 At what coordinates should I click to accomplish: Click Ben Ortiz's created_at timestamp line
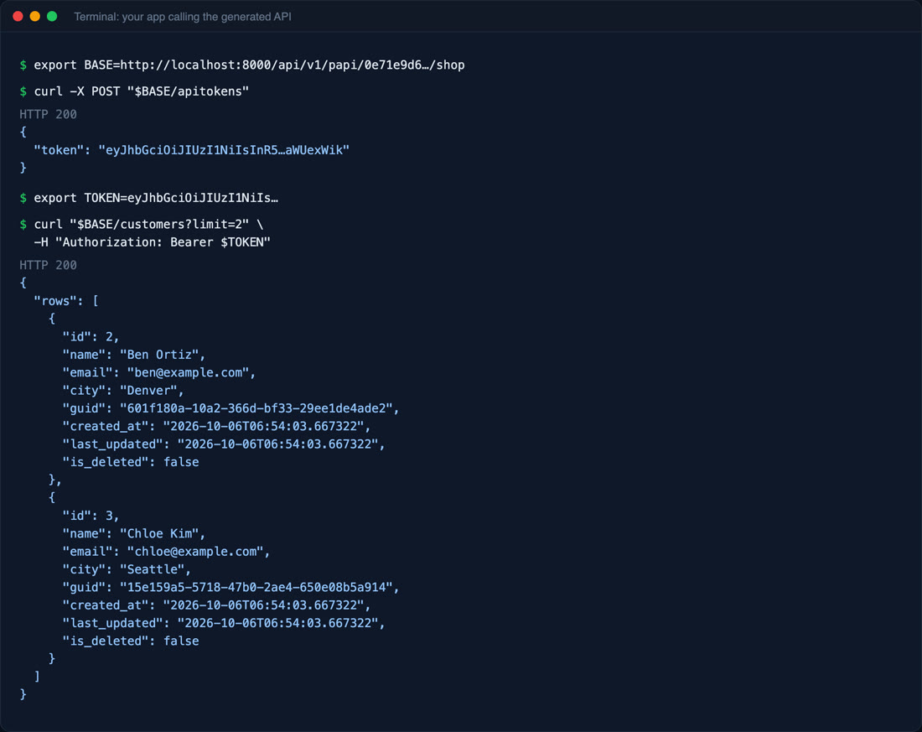(217, 426)
